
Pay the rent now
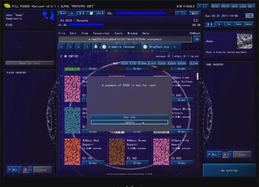(x=129, y=117)
